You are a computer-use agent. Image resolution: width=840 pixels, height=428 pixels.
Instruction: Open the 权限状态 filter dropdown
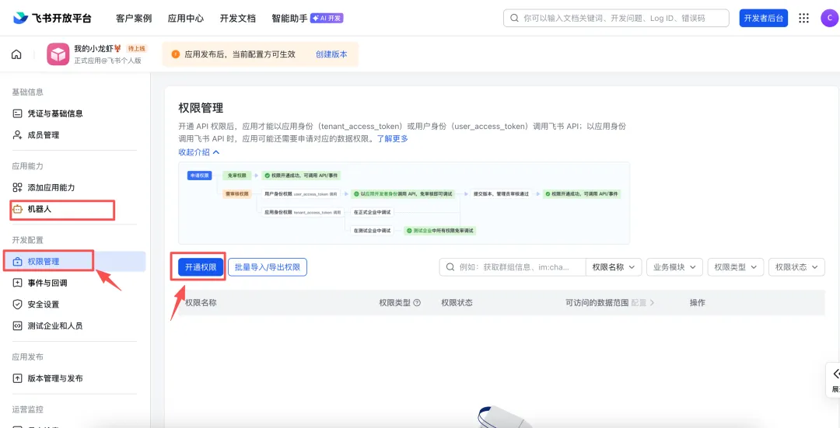pos(796,267)
